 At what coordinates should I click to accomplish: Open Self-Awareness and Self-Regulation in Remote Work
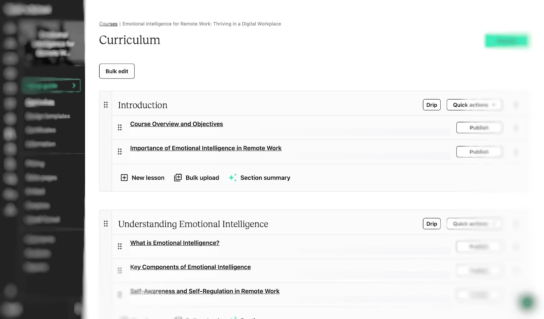(205, 291)
